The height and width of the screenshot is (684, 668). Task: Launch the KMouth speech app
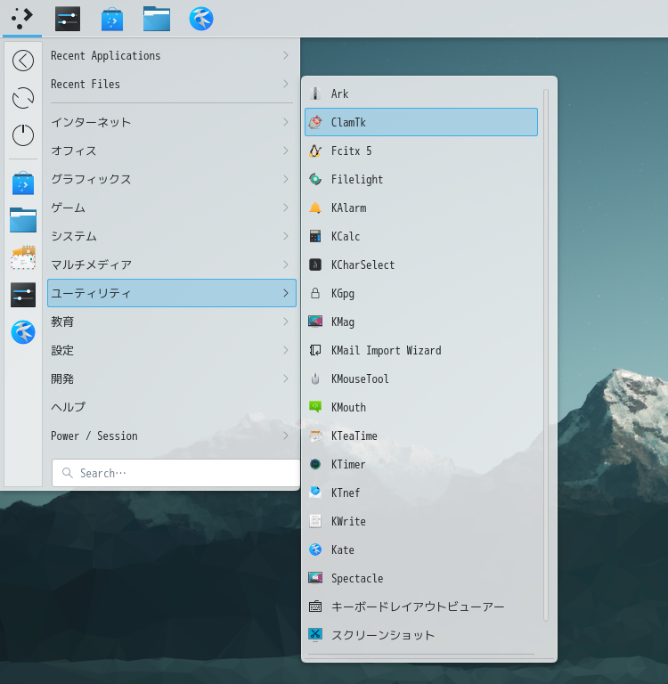(421, 407)
